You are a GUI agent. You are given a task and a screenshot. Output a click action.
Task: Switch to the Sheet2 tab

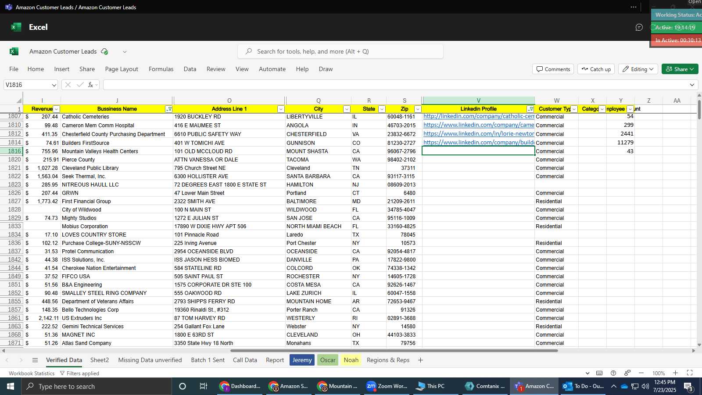(x=100, y=360)
